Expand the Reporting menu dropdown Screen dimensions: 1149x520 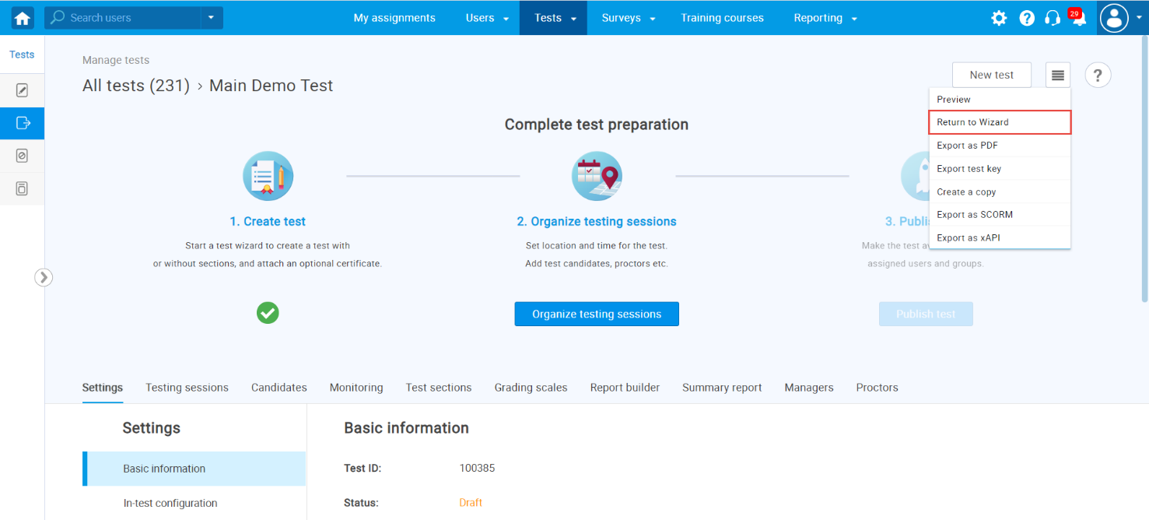coord(825,18)
